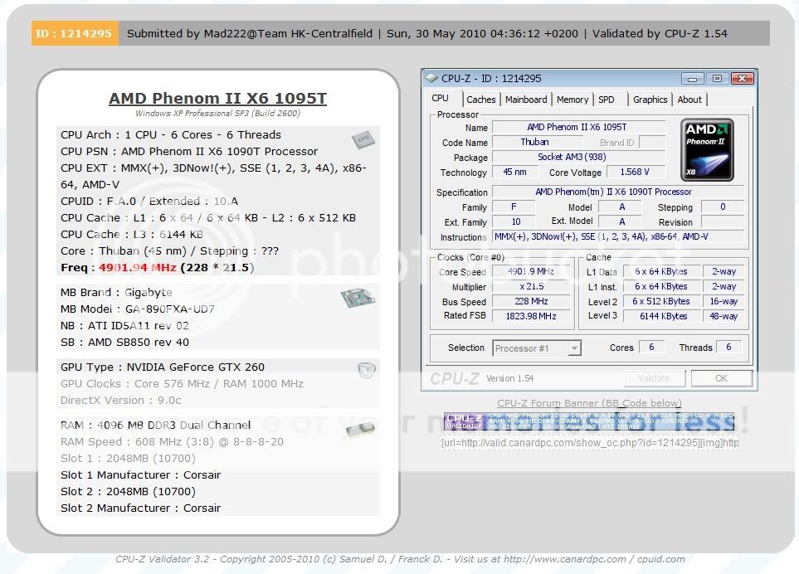Open the Mainboard tab

(x=526, y=100)
